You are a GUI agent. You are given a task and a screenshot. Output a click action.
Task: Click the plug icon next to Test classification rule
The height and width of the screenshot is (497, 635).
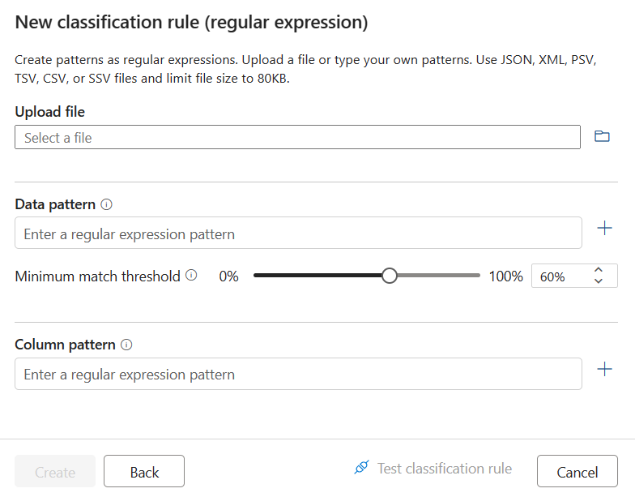[x=362, y=468]
